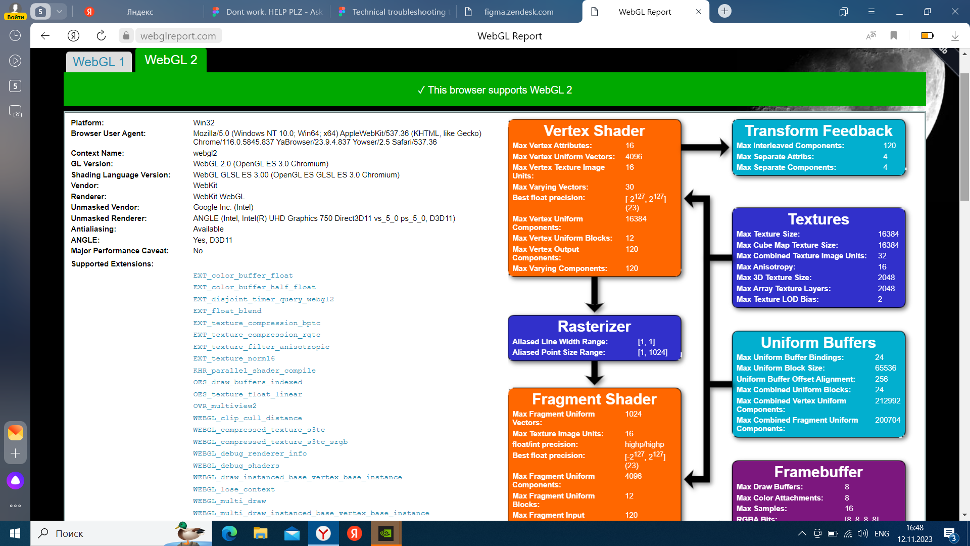Add a sidebar app with plus icon
Viewport: 970px width, 546px height.
pyautogui.click(x=15, y=453)
